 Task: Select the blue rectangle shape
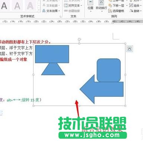(52, 54)
